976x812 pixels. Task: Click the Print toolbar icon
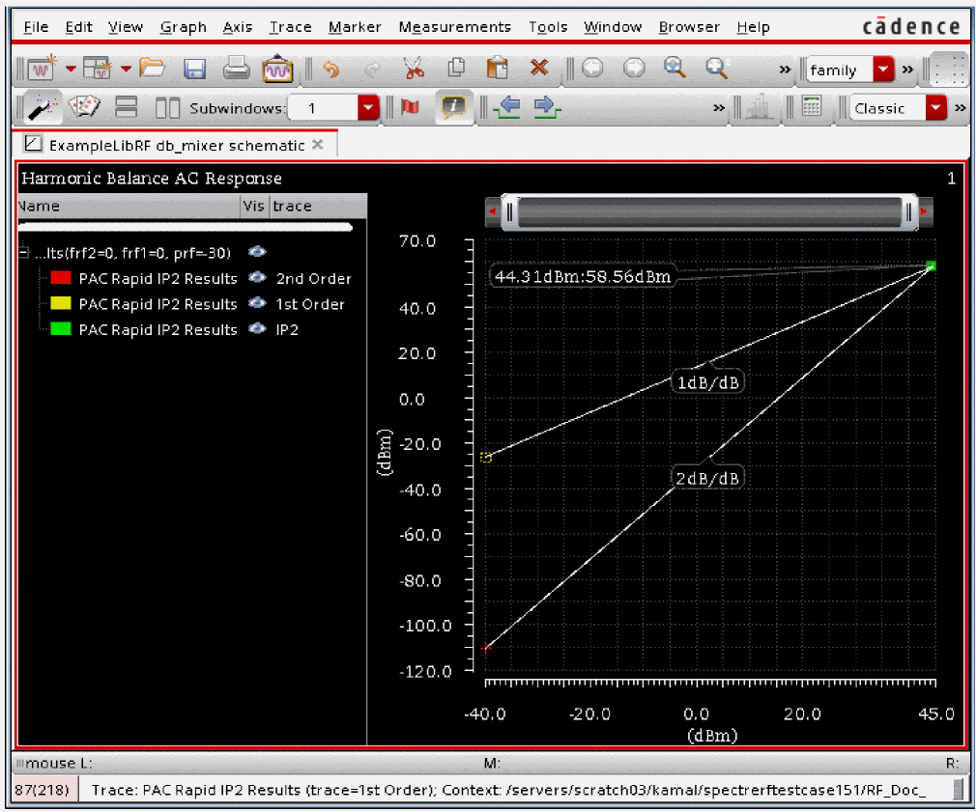click(x=236, y=69)
